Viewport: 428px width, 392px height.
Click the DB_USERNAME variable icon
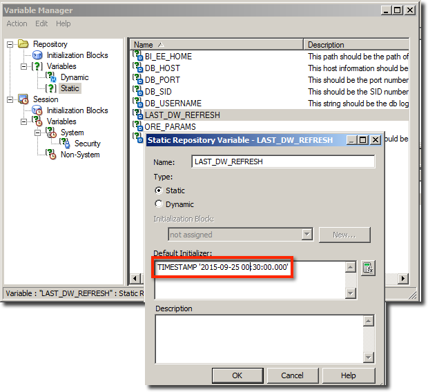point(138,103)
